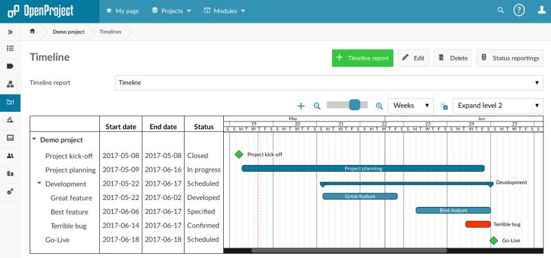This screenshot has height=258, width=551.
Task: Click the Best feature Gantt bar
Action: point(453,210)
